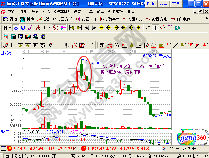Screen dimensions: 209x158
Task: Toggle the crosshair cursor tool
Action: pyautogui.click(x=156, y=28)
